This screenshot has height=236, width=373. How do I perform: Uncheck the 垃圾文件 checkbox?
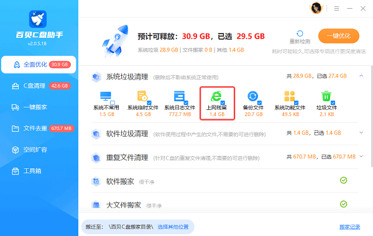tap(333, 102)
